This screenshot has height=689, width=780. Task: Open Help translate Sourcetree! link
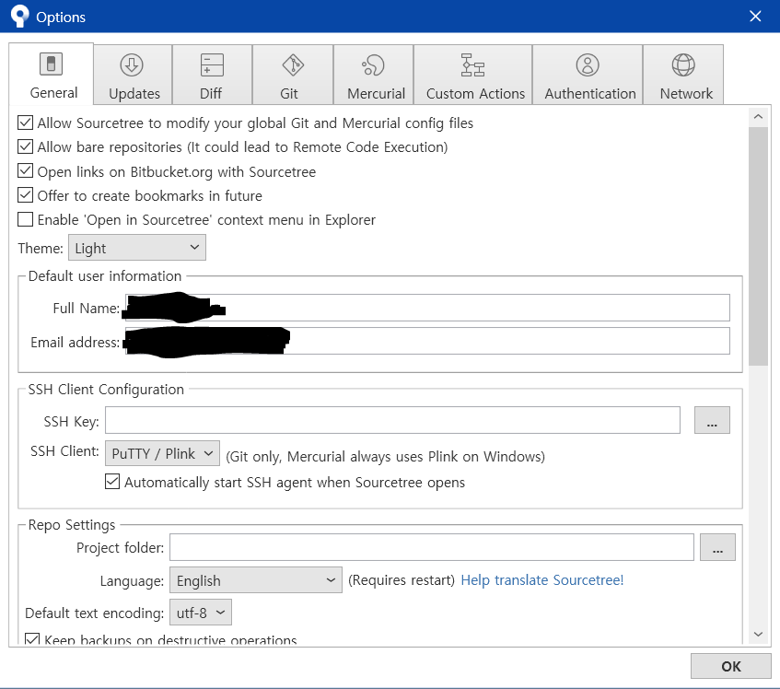pos(542,580)
